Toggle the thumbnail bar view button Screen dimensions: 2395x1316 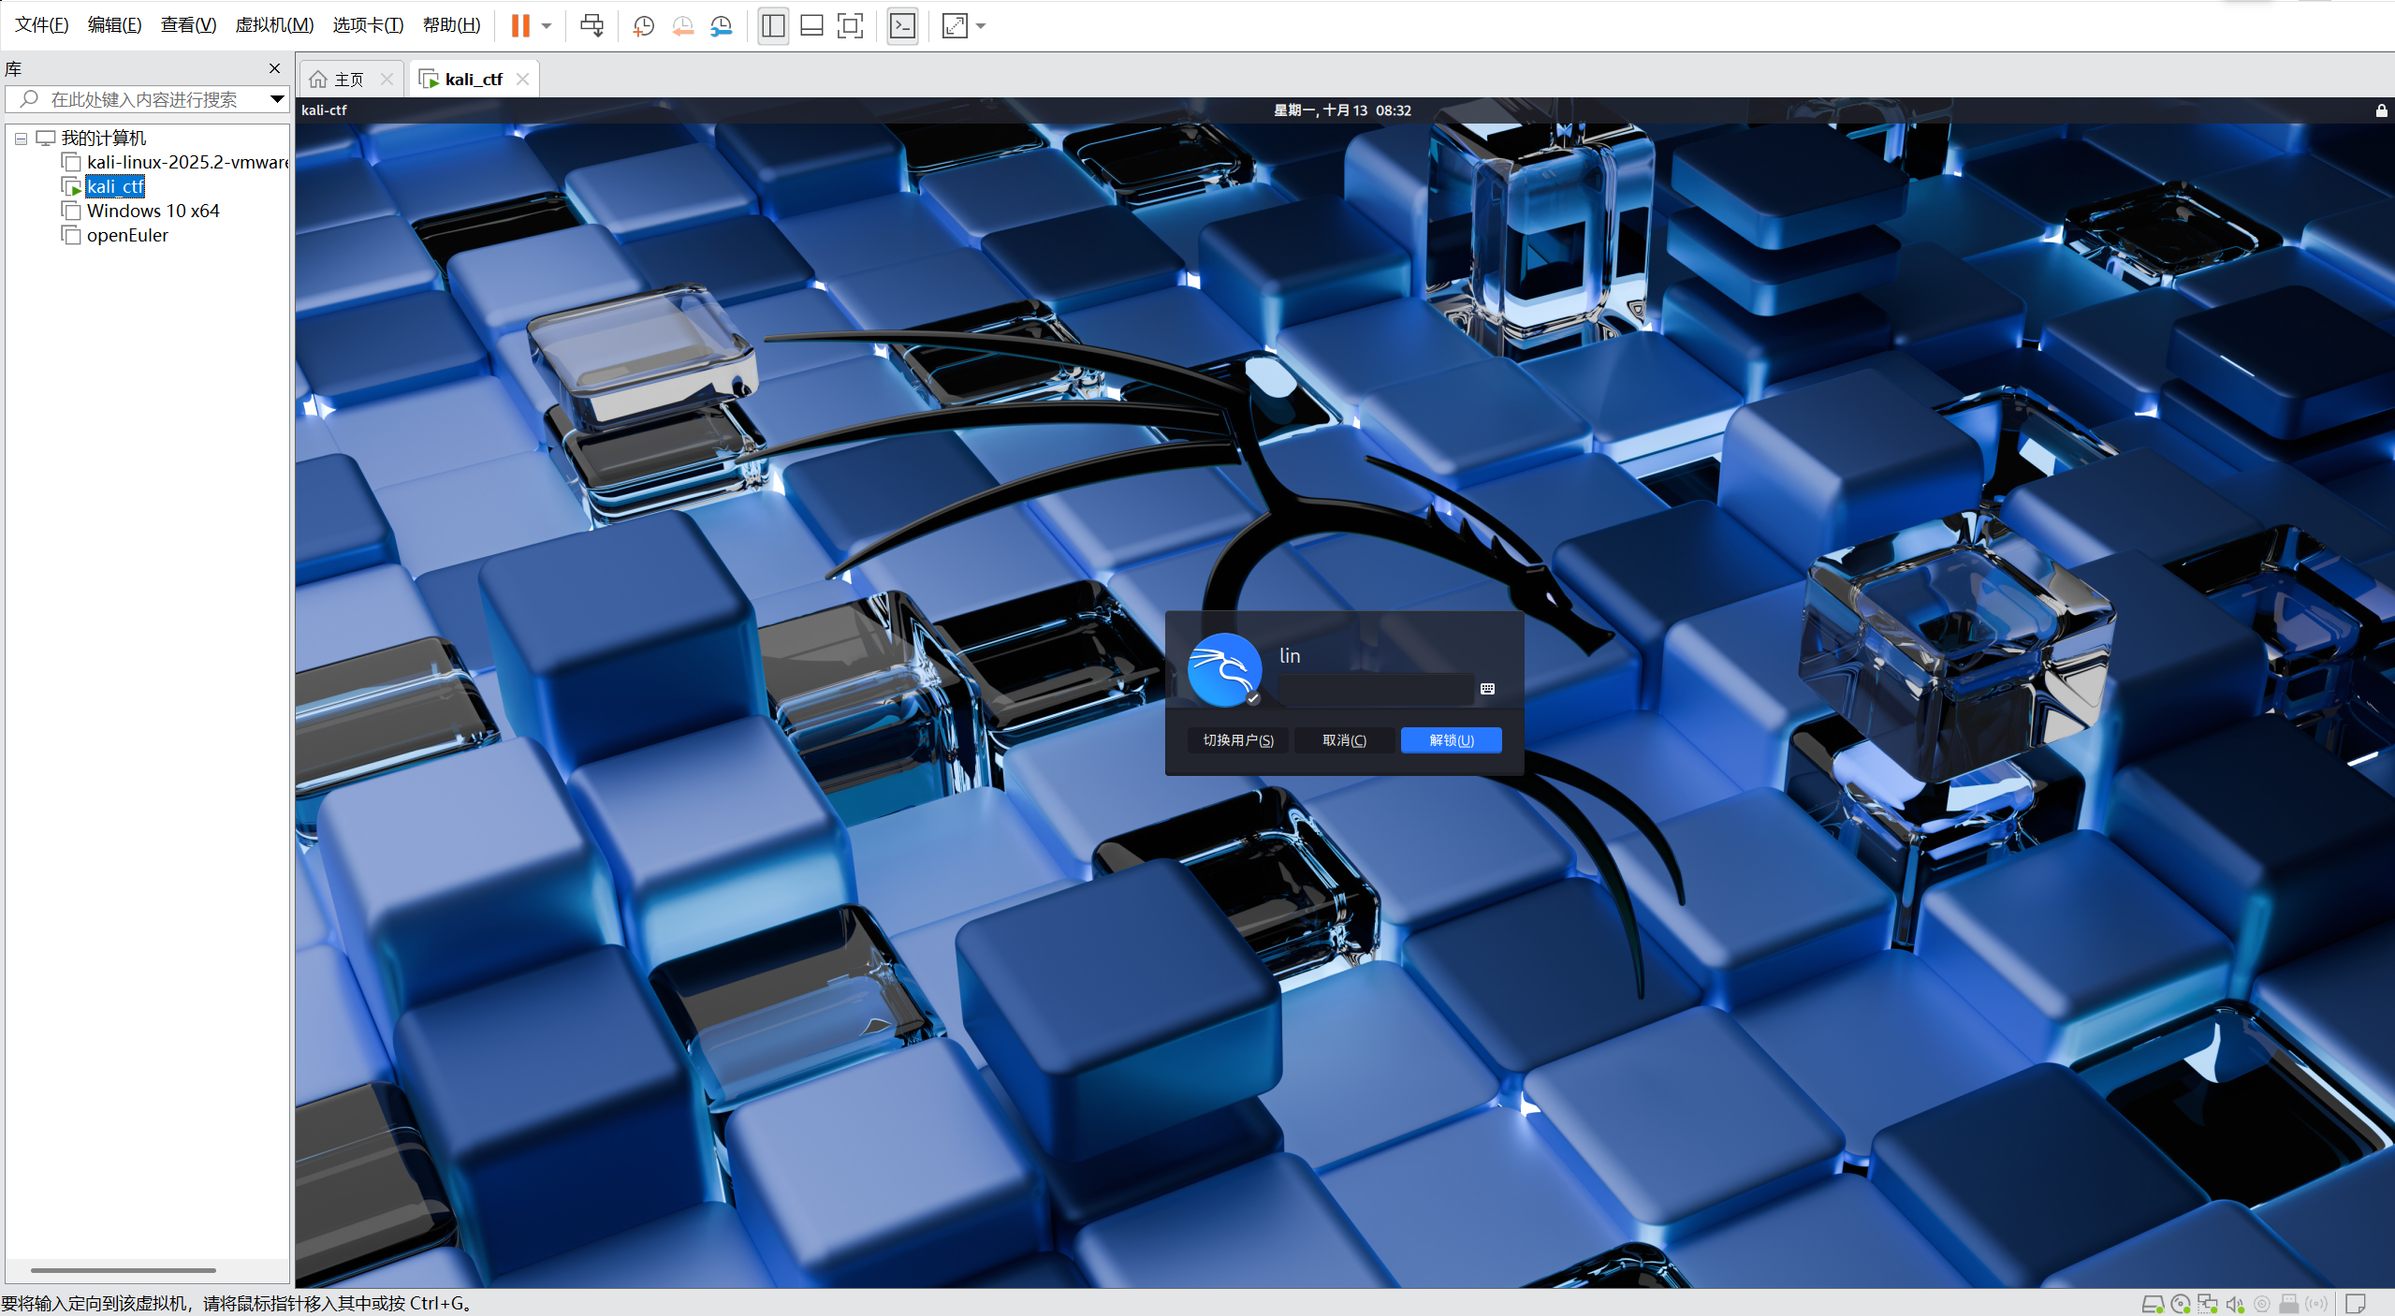pyautogui.click(x=811, y=25)
